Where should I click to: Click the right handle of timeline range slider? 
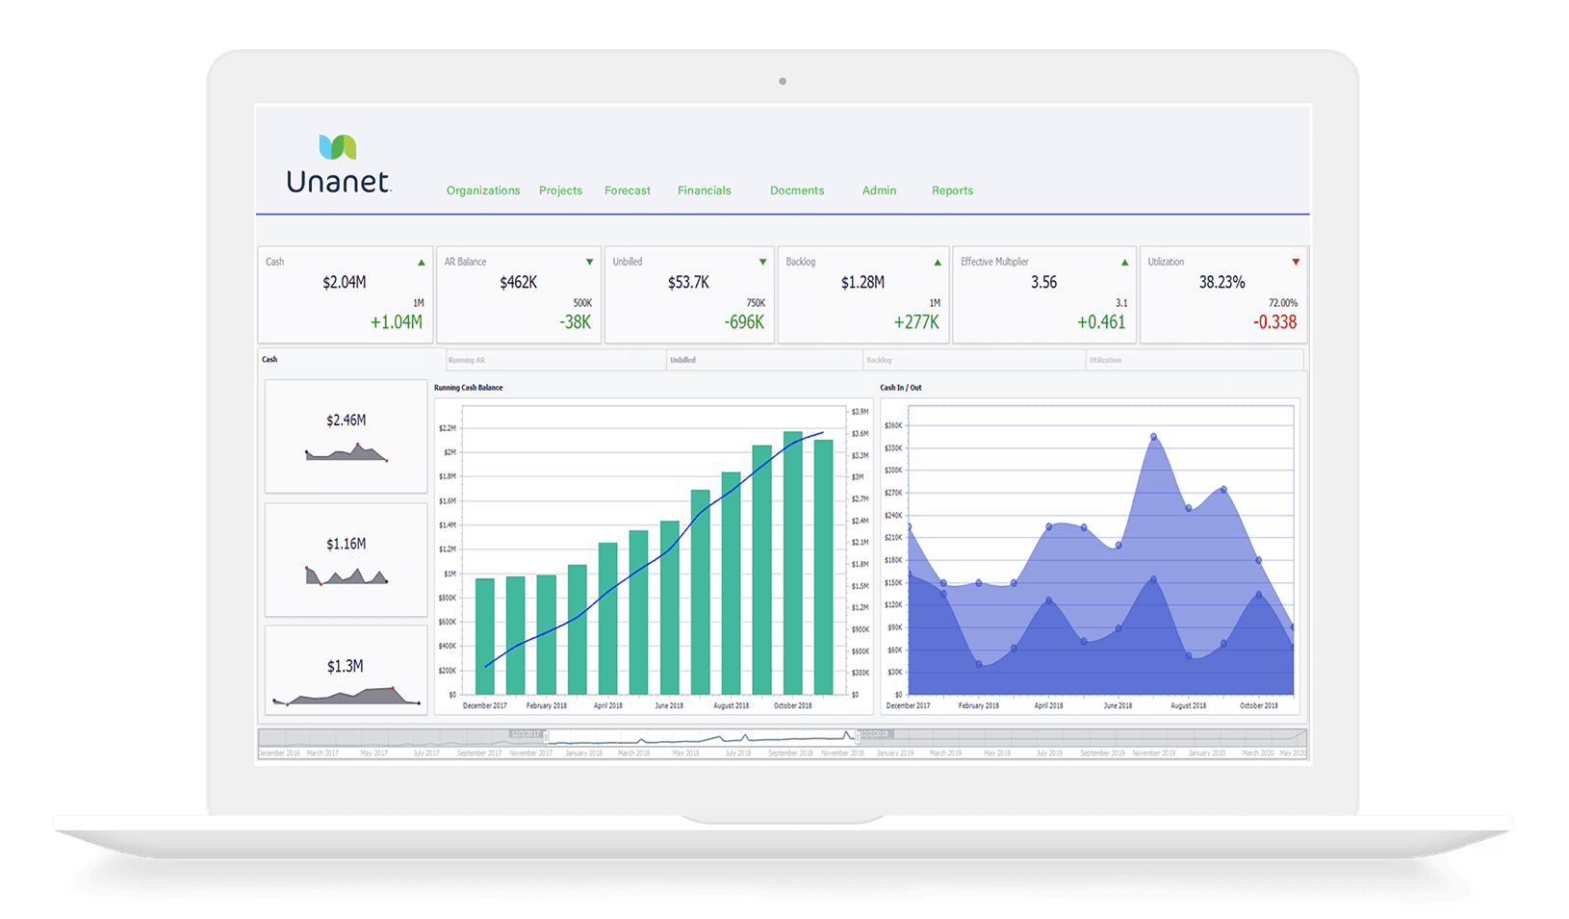click(x=858, y=736)
